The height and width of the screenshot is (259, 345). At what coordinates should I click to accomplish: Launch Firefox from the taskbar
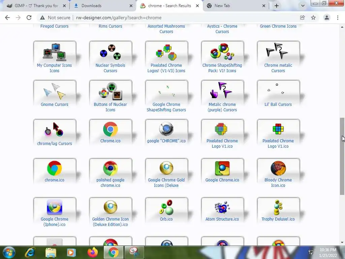(92, 252)
